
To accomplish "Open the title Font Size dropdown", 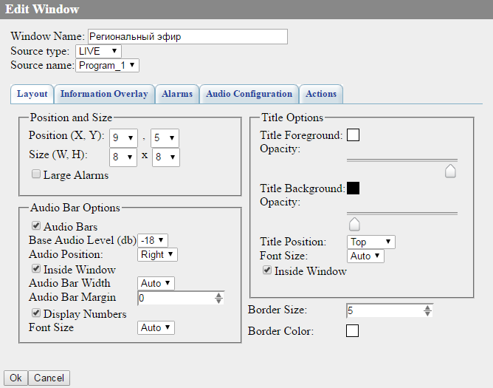I will pyautogui.click(x=365, y=256).
